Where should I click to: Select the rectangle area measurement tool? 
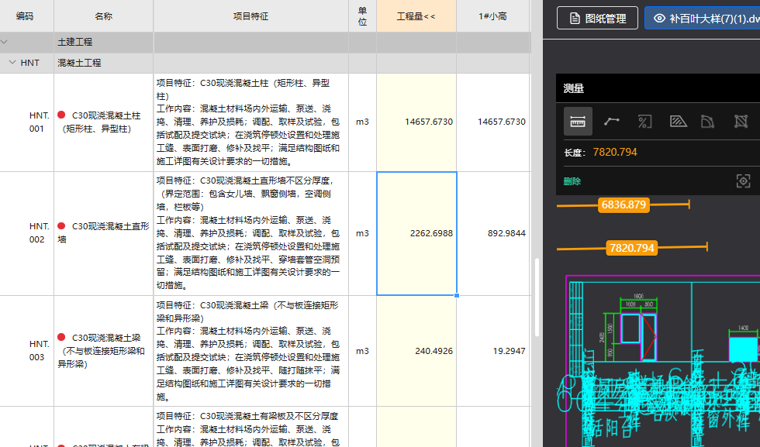click(741, 122)
